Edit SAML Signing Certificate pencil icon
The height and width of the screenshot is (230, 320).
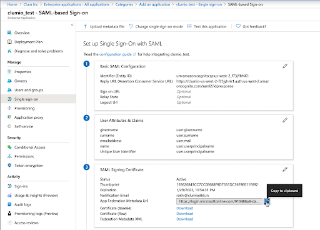[285, 169]
